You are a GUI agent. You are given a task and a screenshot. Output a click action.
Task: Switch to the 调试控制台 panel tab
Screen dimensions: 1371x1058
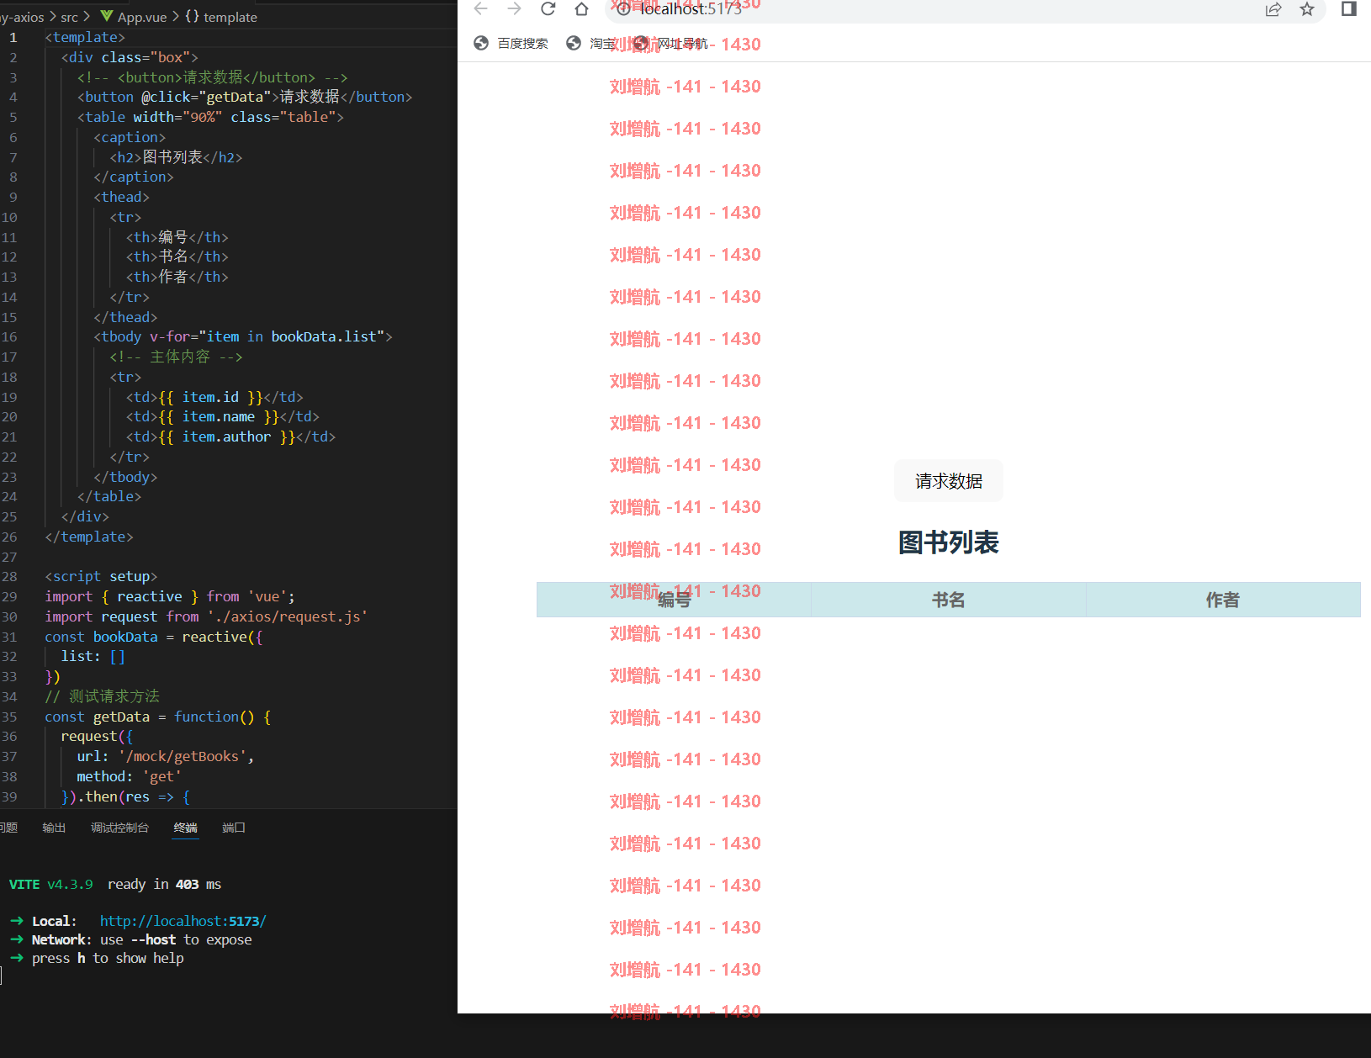click(119, 828)
